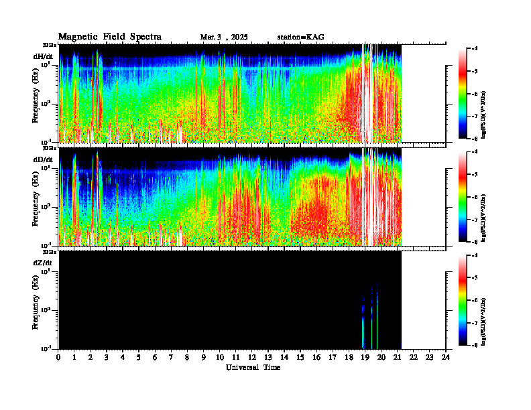Click the log PSD units label beside the dH/dt color bar
This screenshot has width=531, height=410.
483,115
